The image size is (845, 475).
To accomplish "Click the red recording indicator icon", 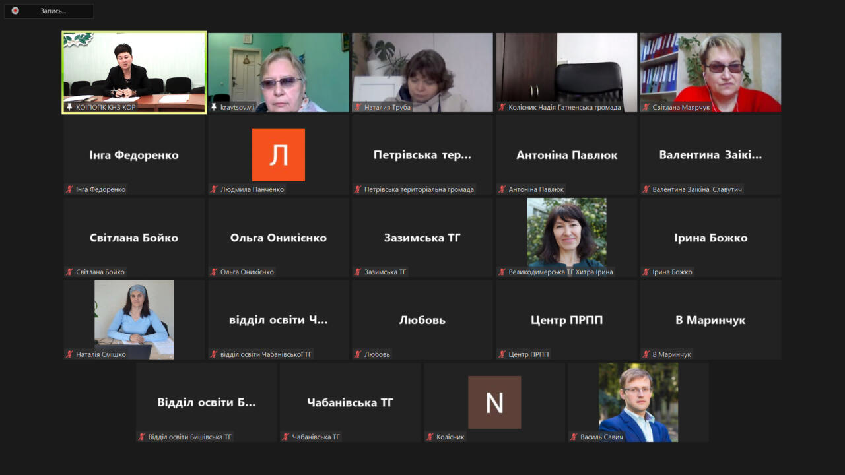I will (x=15, y=11).
